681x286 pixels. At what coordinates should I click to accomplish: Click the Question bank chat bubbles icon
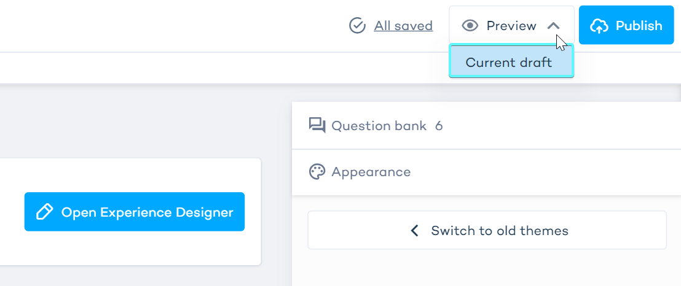click(x=317, y=126)
